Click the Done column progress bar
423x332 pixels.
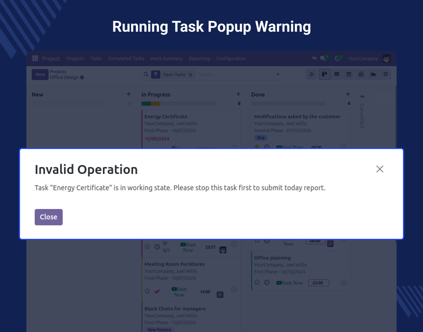[x=288, y=103]
